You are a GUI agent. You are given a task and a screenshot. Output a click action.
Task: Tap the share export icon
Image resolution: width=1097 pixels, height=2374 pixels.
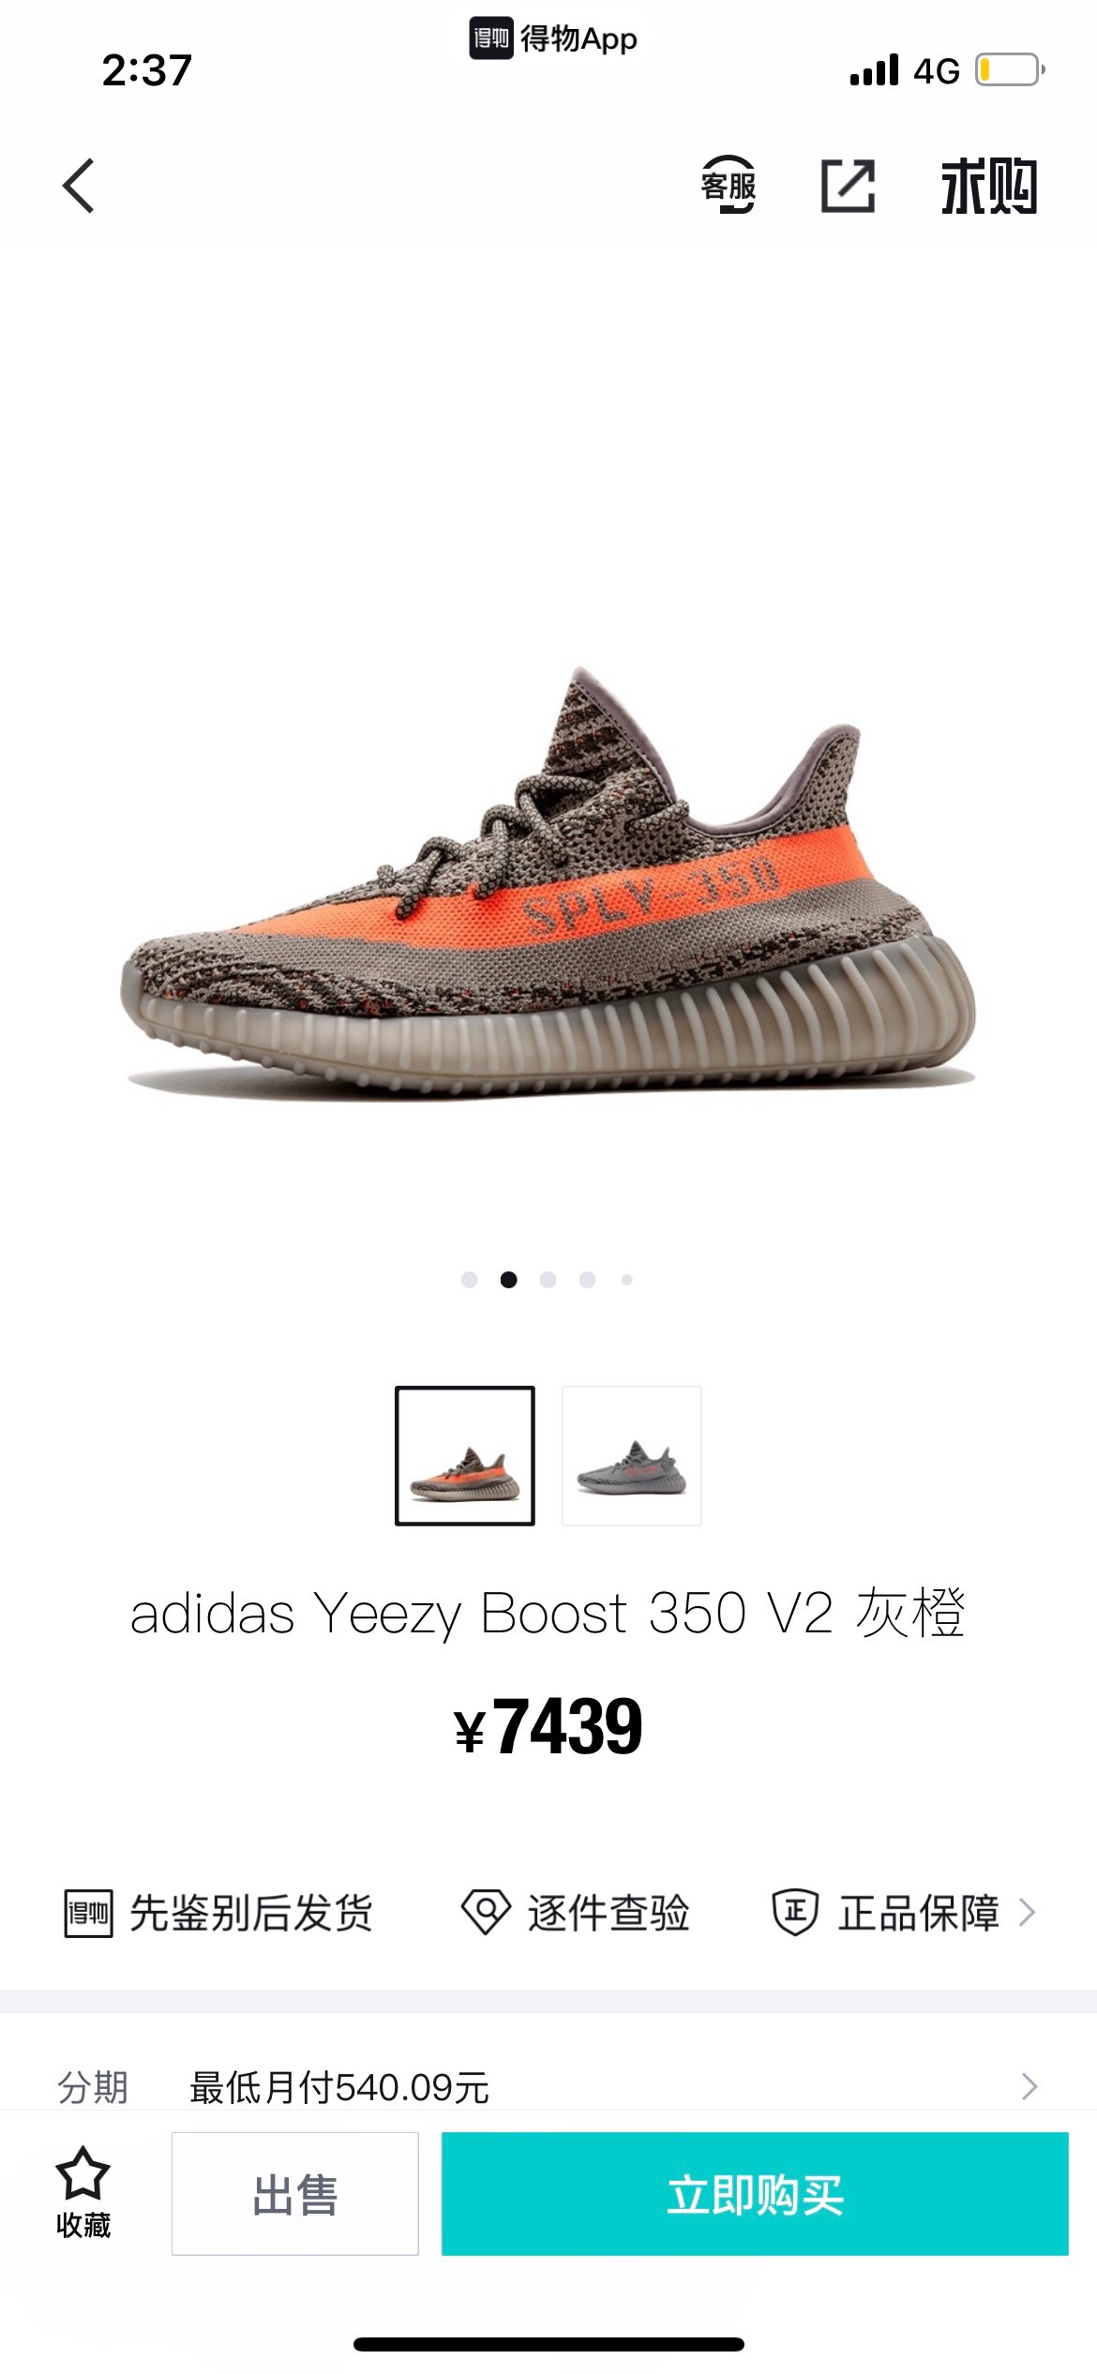coord(849,186)
